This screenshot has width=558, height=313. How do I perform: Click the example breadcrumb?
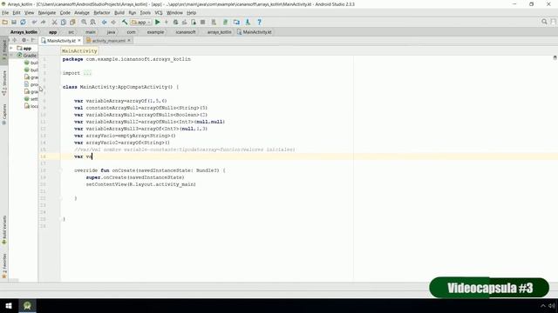[155, 32]
